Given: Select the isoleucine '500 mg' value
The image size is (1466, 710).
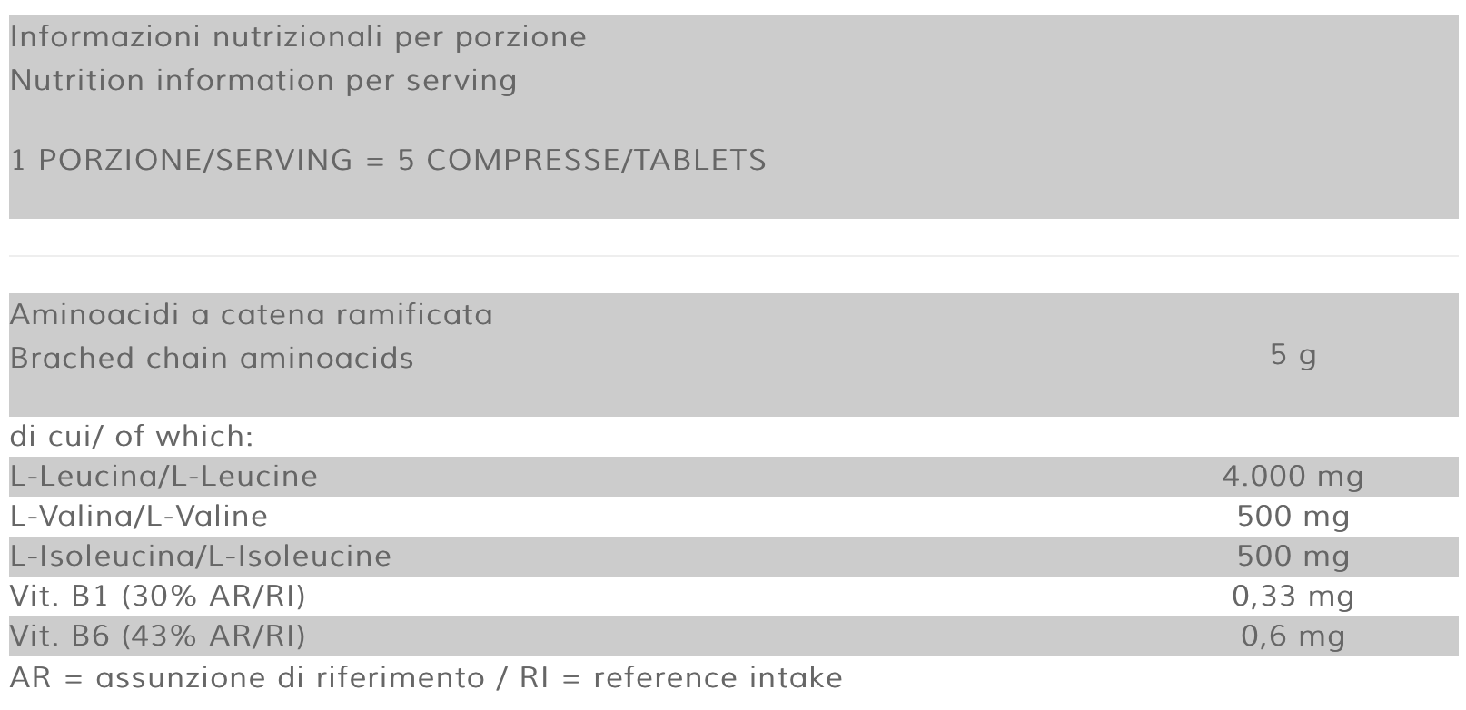Looking at the screenshot, I should 1293,557.
